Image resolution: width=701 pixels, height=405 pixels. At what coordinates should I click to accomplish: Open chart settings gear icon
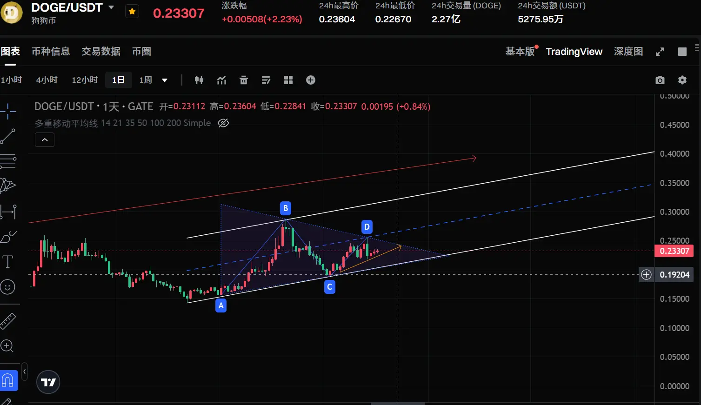(x=682, y=80)
